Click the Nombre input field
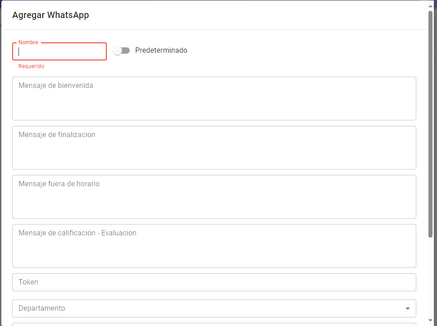Image resolution: width=437 pixels, height=326 pixels. [x=59, y=51]
